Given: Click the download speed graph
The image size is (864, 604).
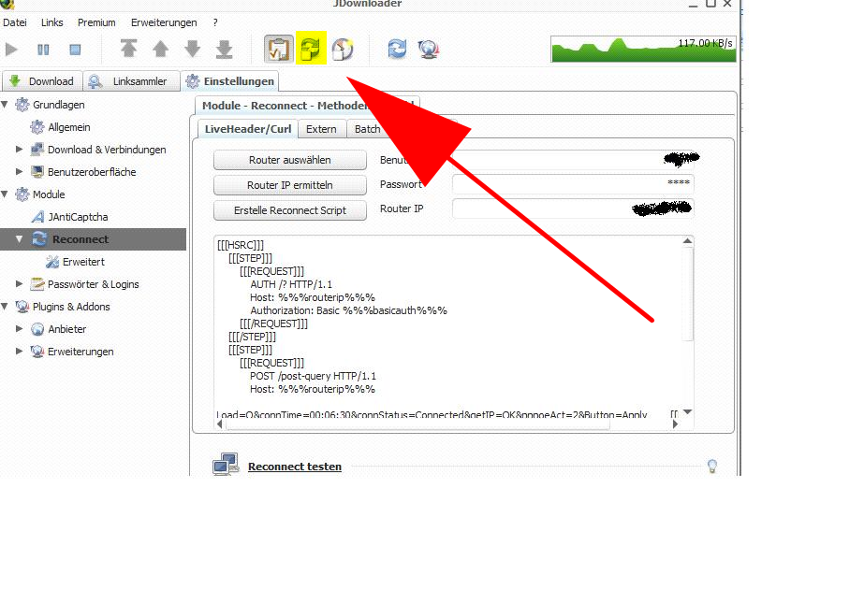Looking at the screenshot, I should tap(643, 49).
